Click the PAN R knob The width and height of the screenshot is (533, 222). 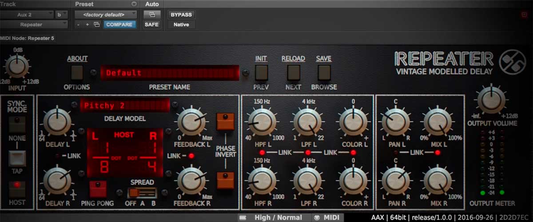pyautogui.click(x=396, y=181)
